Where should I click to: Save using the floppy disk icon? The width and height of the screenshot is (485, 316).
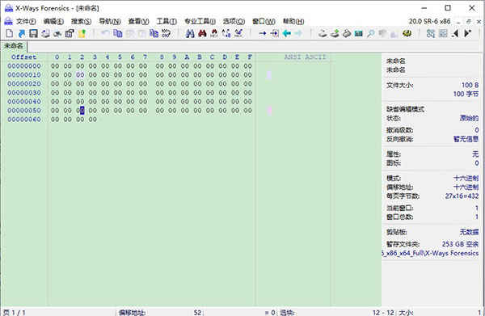point(33,33)
